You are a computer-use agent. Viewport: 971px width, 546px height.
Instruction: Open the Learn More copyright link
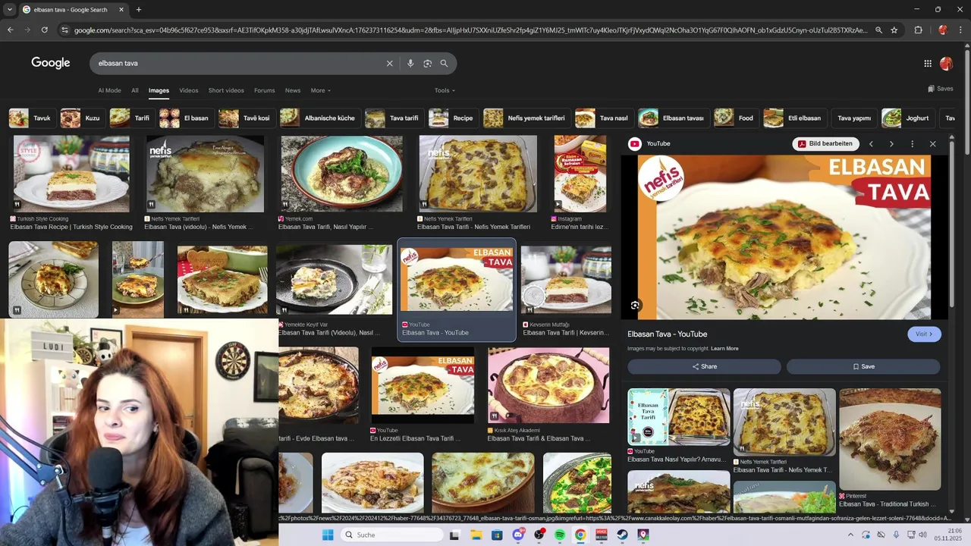click(x=724, y=349)
